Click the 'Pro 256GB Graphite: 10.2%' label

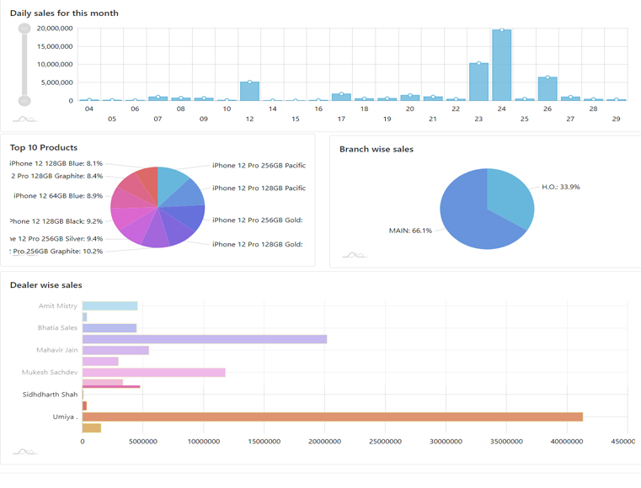tap(56, 251)
